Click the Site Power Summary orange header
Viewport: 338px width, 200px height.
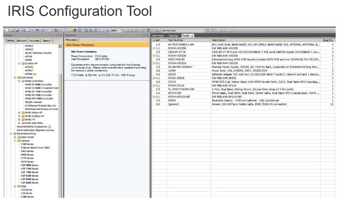(107, 45)
